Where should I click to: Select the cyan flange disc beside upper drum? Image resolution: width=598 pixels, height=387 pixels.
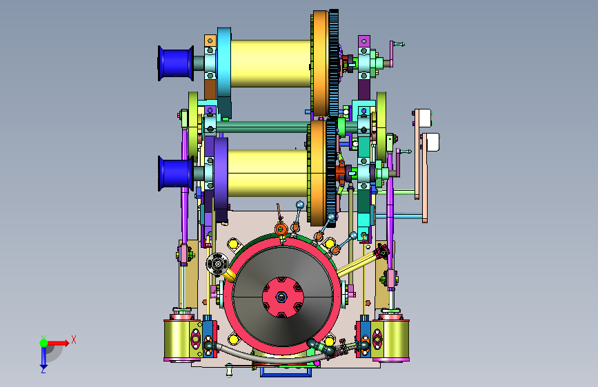pyautogui.click(x=224, y=72)
